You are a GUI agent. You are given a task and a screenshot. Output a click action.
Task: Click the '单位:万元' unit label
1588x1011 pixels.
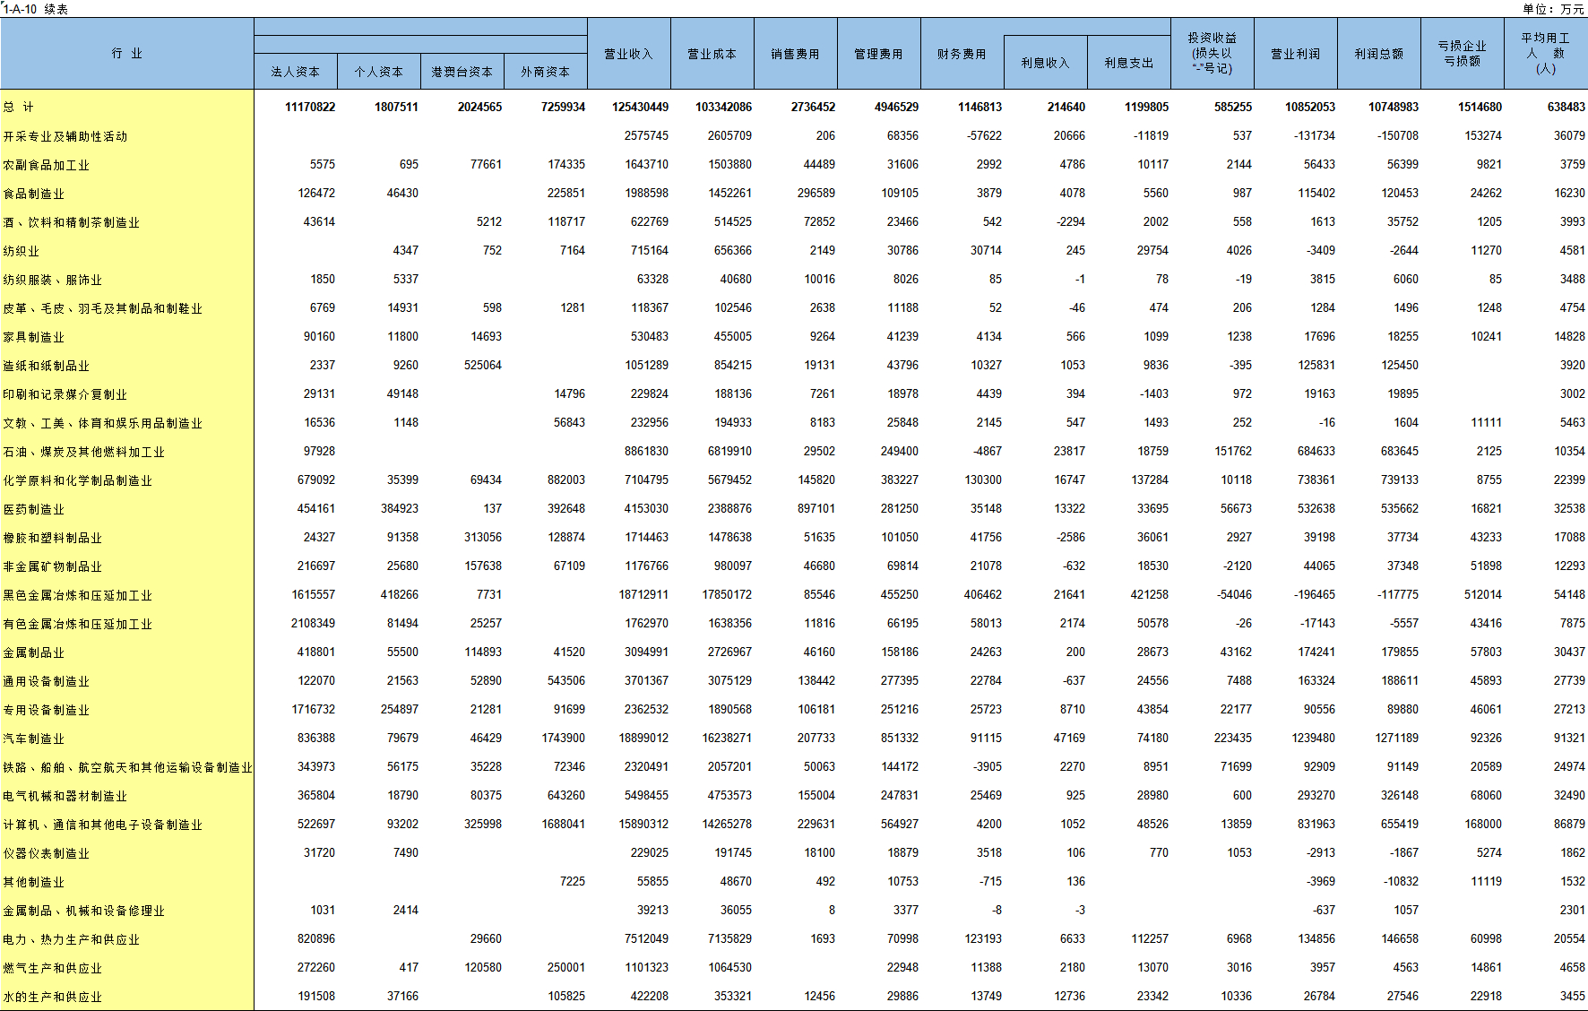[1553, 9]
